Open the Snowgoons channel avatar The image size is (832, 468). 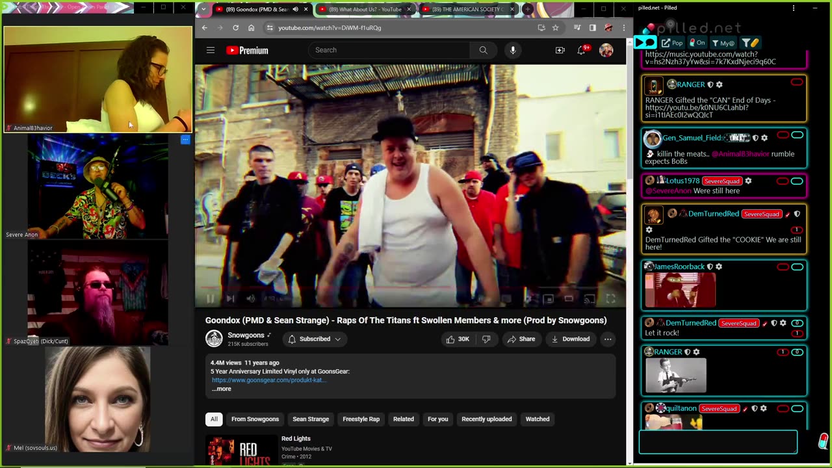point(214,339)
